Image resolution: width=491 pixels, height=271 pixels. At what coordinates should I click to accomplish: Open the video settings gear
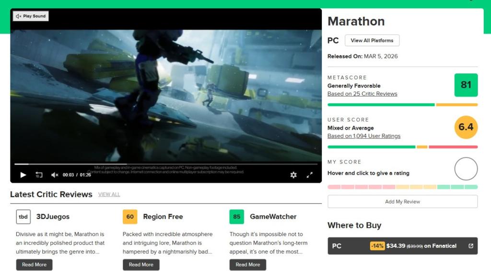point(293,175)
